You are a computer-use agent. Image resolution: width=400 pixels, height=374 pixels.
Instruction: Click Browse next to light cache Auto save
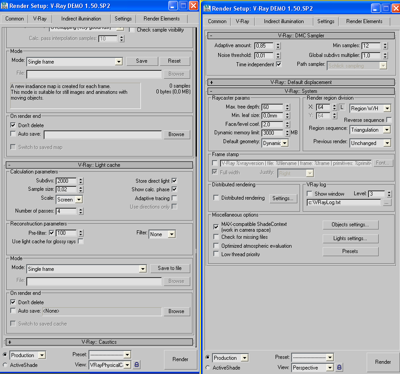pos(176,311)
